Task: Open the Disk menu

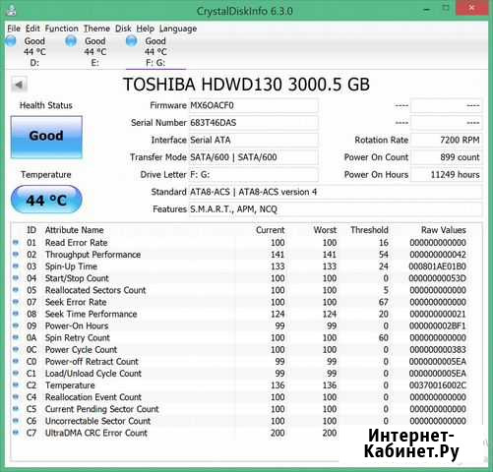Action: tap(123, 29)
